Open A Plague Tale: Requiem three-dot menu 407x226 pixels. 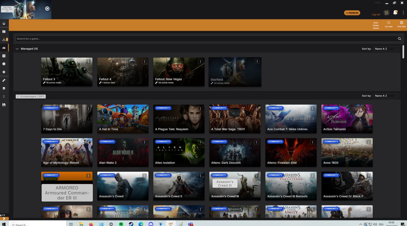pyautogui.click(x=200, y=108)
